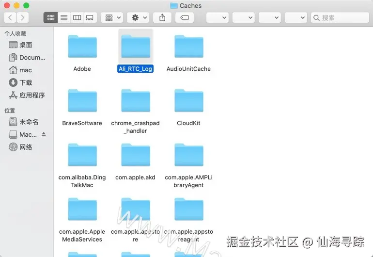Switch to list view mode
The height and width of the screenshot is (257, 373).
64,17
